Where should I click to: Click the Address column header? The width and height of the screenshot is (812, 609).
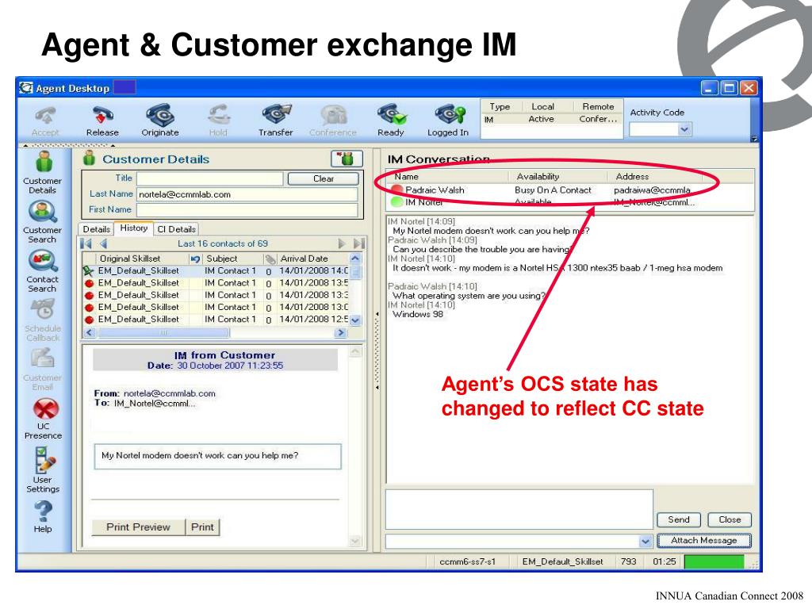click(x=632, y=177)
